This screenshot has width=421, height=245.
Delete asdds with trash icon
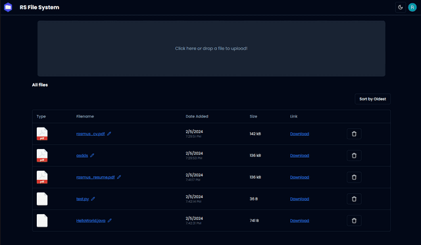pos(354,156)
